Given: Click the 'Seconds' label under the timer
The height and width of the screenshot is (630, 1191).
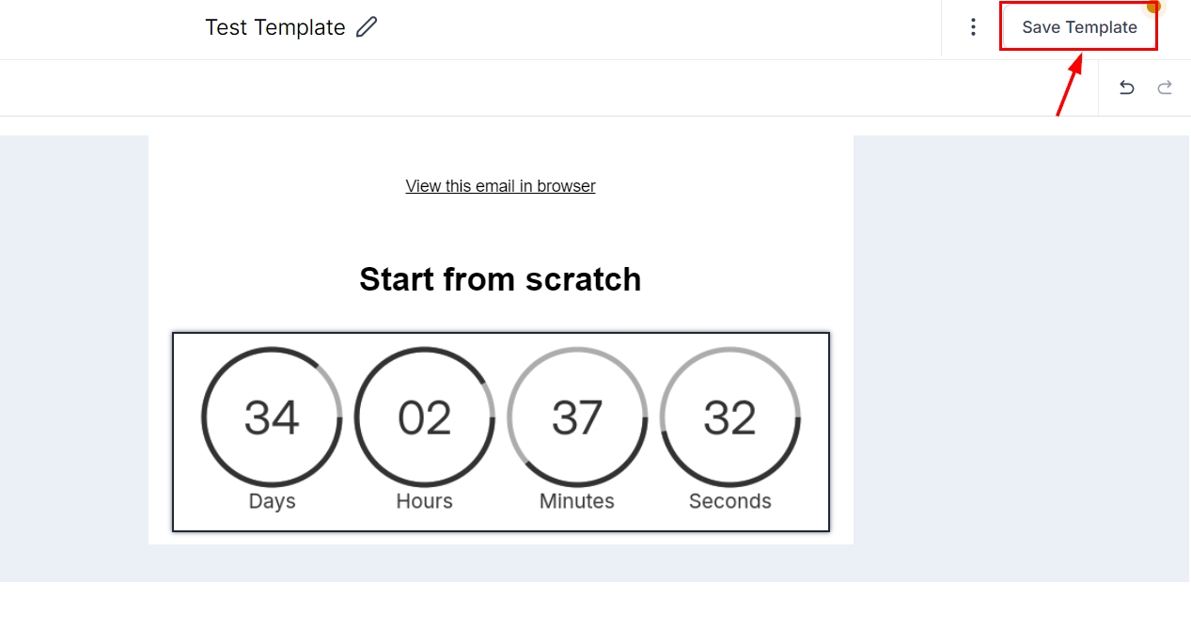Looking at the screenshot, I should tap(730, 501).
